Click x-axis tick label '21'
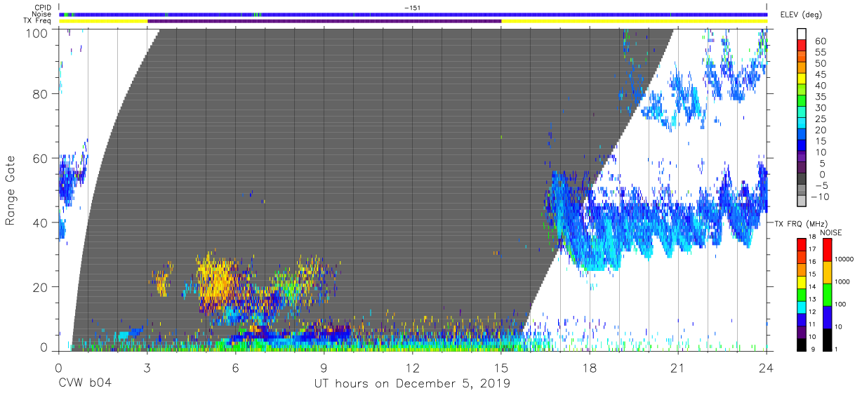The image size is (862, 398). click(678, 368)
